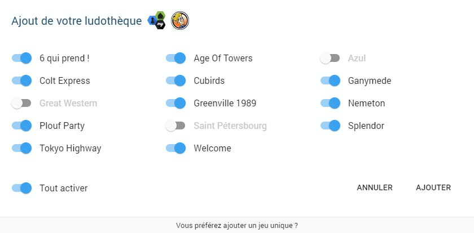Click the AJOUTER button
The image size is (474, 233).
pyautogui.click(x=433, y=187)
